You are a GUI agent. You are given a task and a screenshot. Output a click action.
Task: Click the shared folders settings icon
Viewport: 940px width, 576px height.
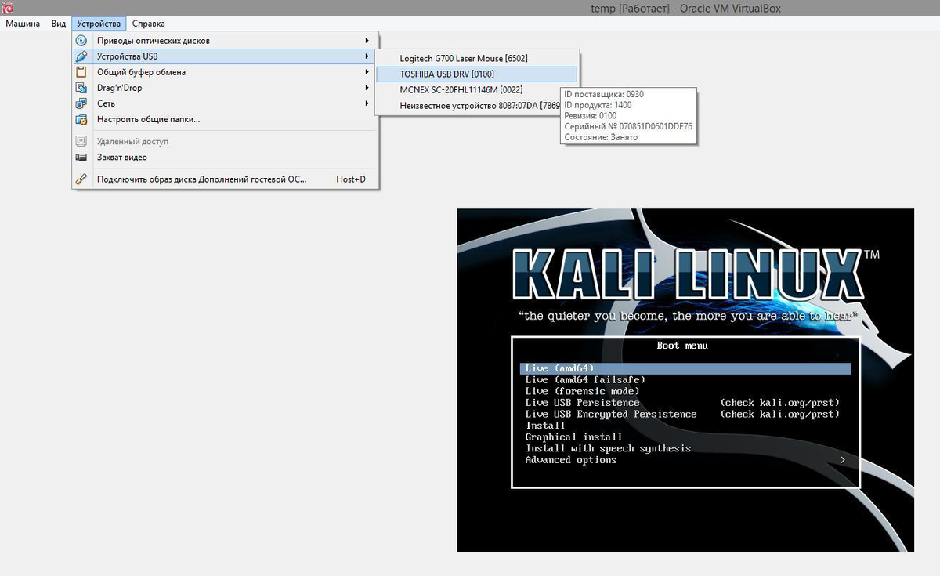point(81,119)
